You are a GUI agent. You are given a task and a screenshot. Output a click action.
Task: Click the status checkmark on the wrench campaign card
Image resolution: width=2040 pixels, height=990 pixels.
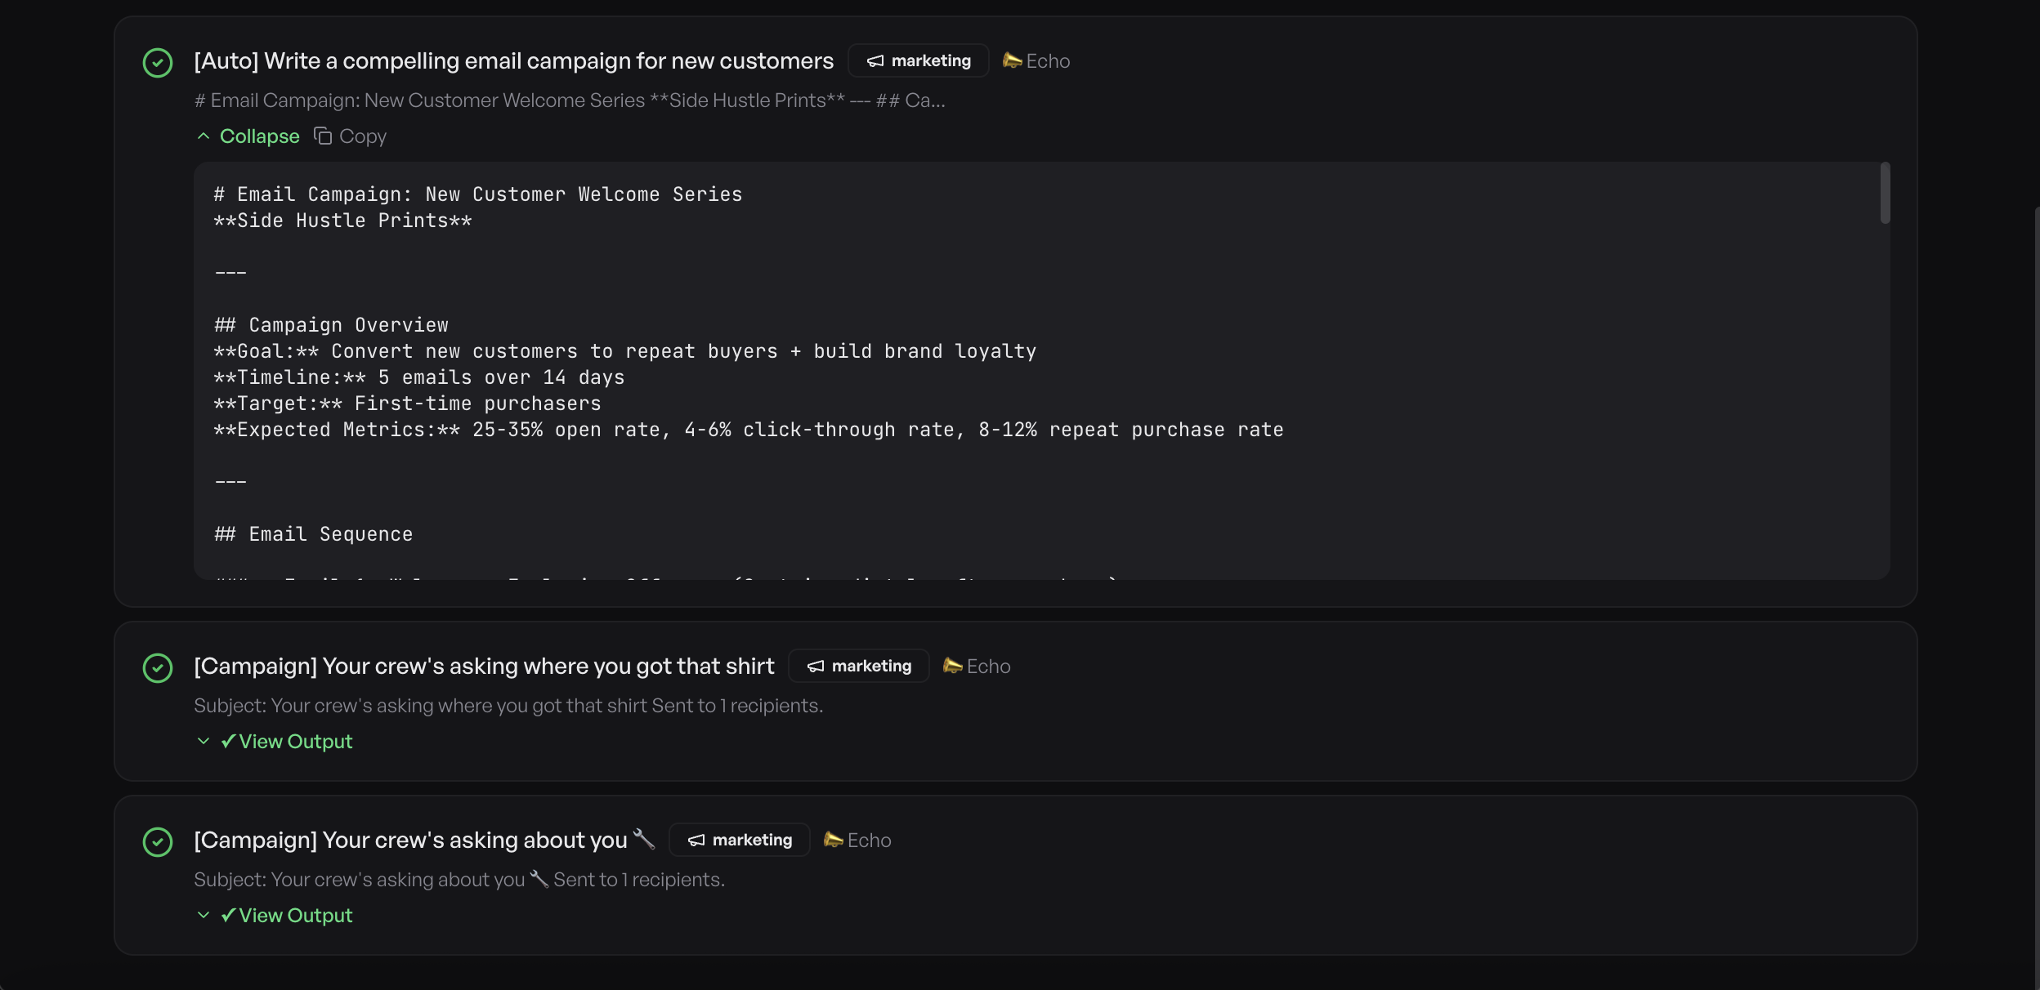[x=157, y=841]
